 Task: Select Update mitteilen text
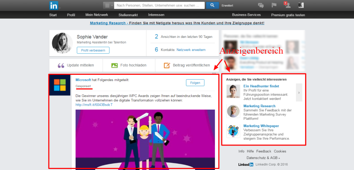[80, 65]
